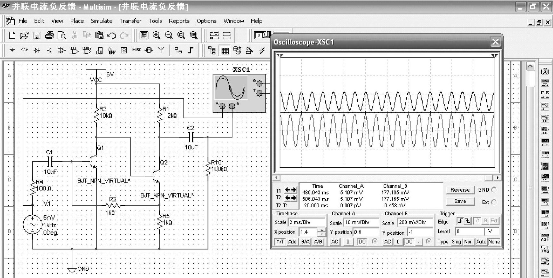Open the Transistor component group icon
Screen dimensions: 553x278
click(x=49, y=50)
